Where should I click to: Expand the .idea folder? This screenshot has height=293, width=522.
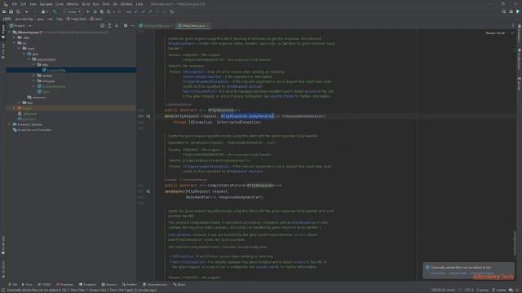point(15,37)
